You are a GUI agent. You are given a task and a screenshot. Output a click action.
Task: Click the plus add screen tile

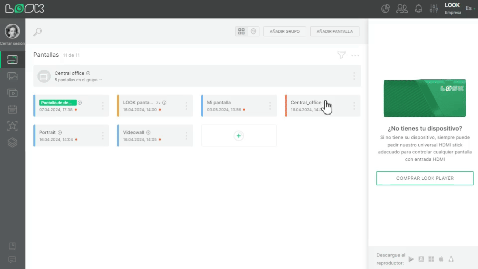[239, 135]
